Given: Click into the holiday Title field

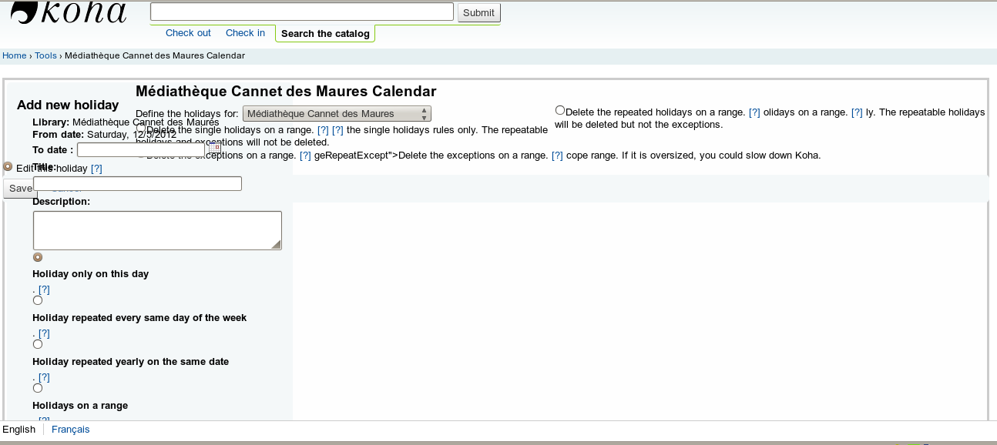Looking at the screenshot, I should pos(137,184).
